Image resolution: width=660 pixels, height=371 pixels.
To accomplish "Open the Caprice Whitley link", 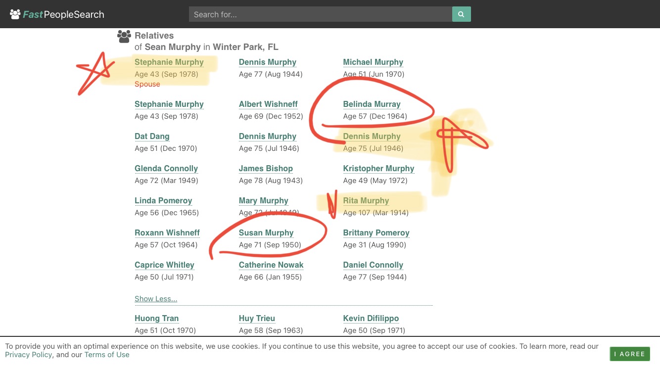I will pos(164,265).
